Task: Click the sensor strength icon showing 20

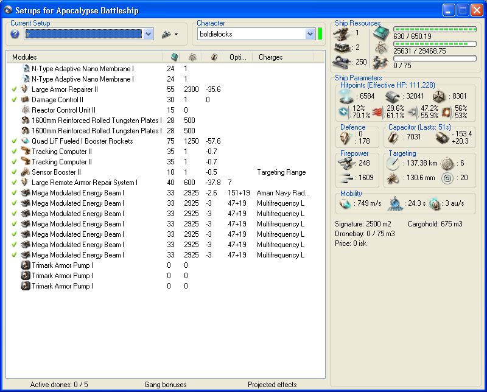Action: [x=447, y=178]
